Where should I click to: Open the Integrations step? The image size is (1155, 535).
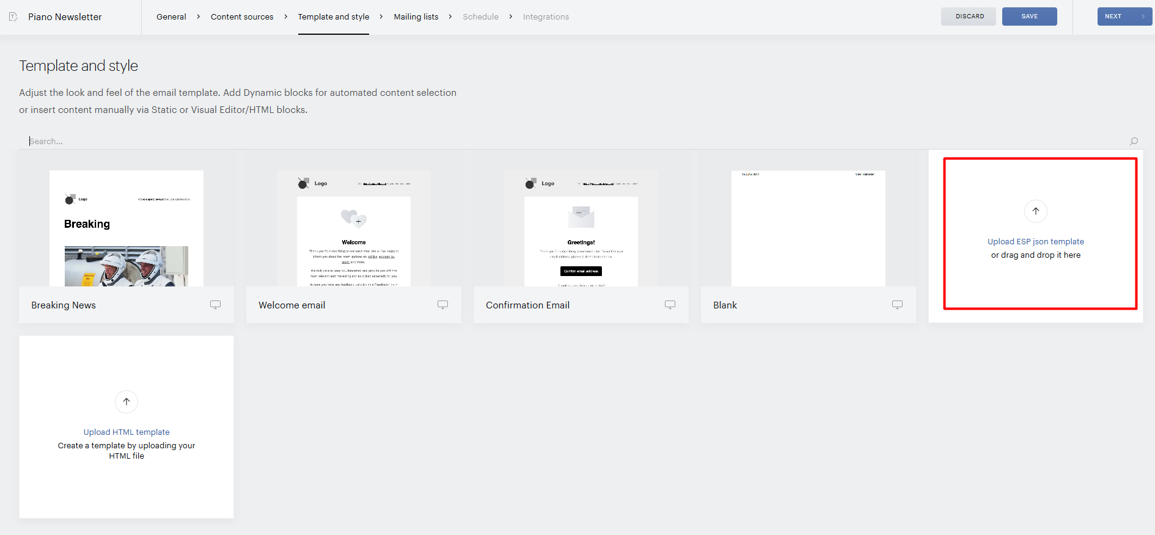(546, 16)
